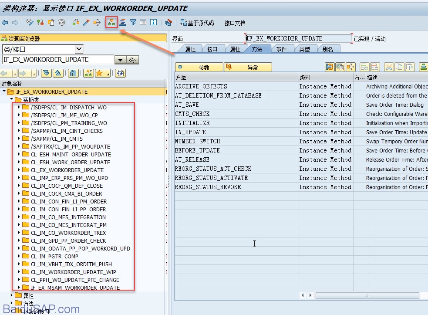Click the where-used list icon
The width and height of the screenshot is (428, 315).
coord(97,23)
